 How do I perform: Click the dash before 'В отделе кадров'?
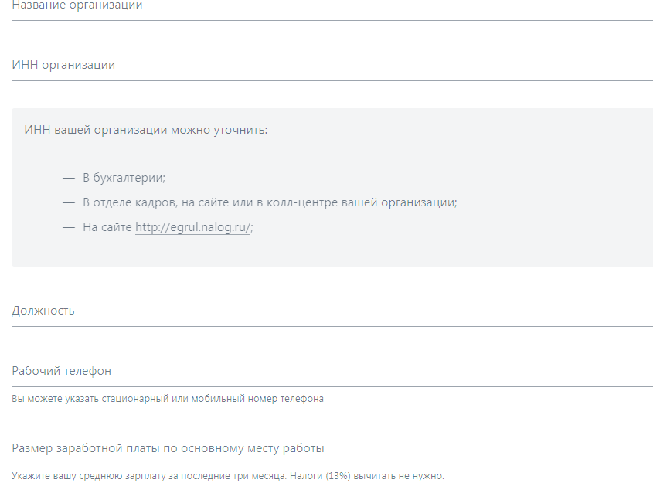[x=69, y=202]
